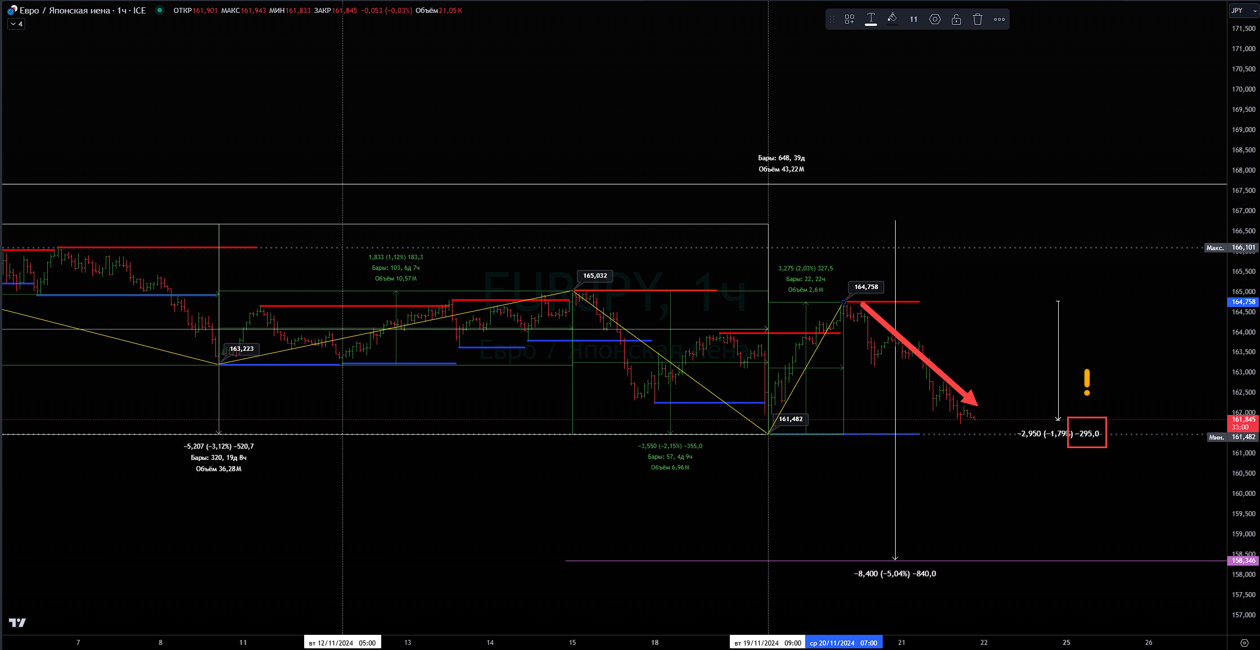The image size is (1260, 650).
Task: Change text color with the T icon
Action: [x=870, y=19]
